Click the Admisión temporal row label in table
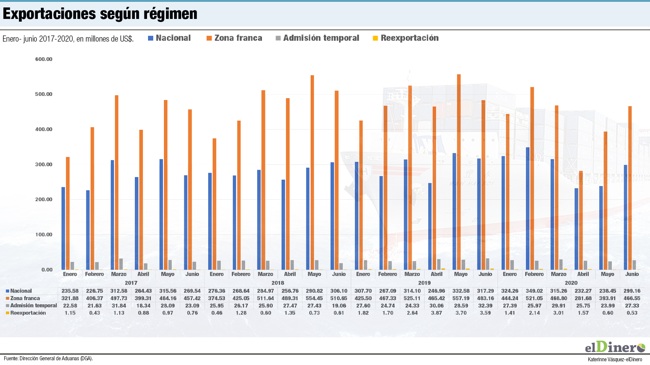Screen dimensions: 650x365 click(x=33, y=306)
